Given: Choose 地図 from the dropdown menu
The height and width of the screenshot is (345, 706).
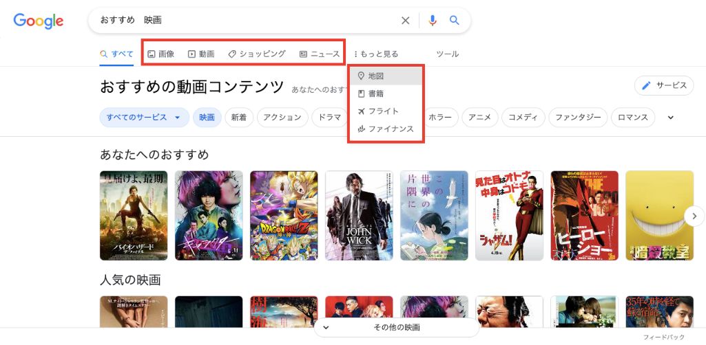Looking at the screenshot, I should (386, 76).
